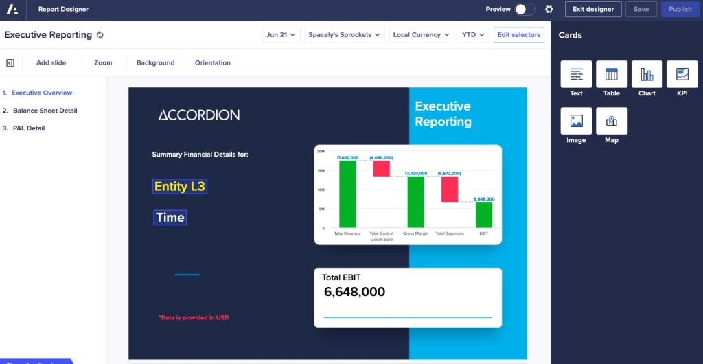Viewport: 703px width, 364px height.
Task: Click the Report Designer title
Action: (x=63, y=10)
